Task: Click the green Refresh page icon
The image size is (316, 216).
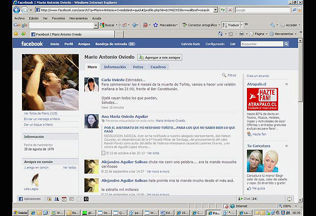Action: coord(223,10)
